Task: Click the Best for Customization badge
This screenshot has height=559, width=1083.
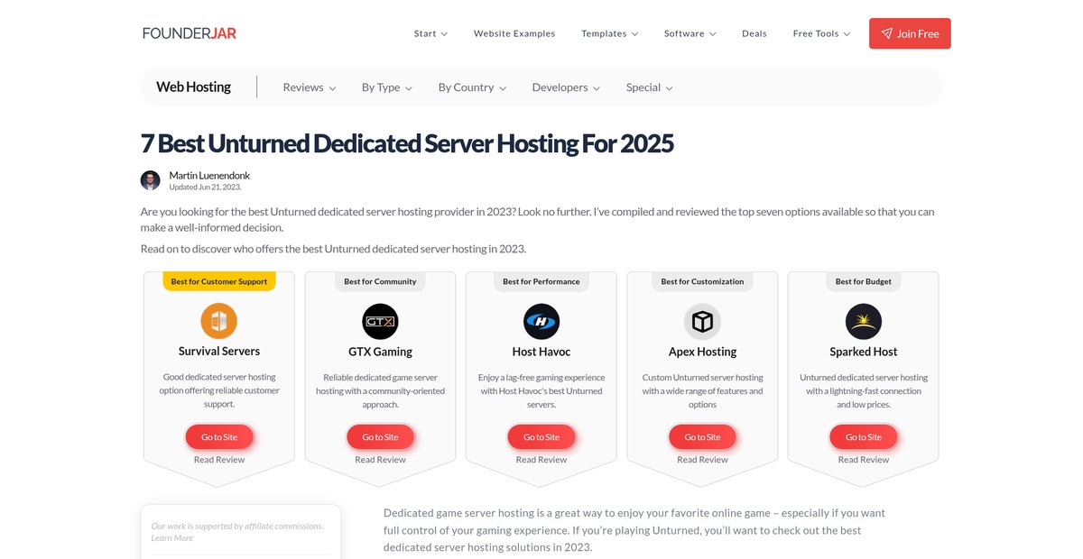Action: [702, 281]
